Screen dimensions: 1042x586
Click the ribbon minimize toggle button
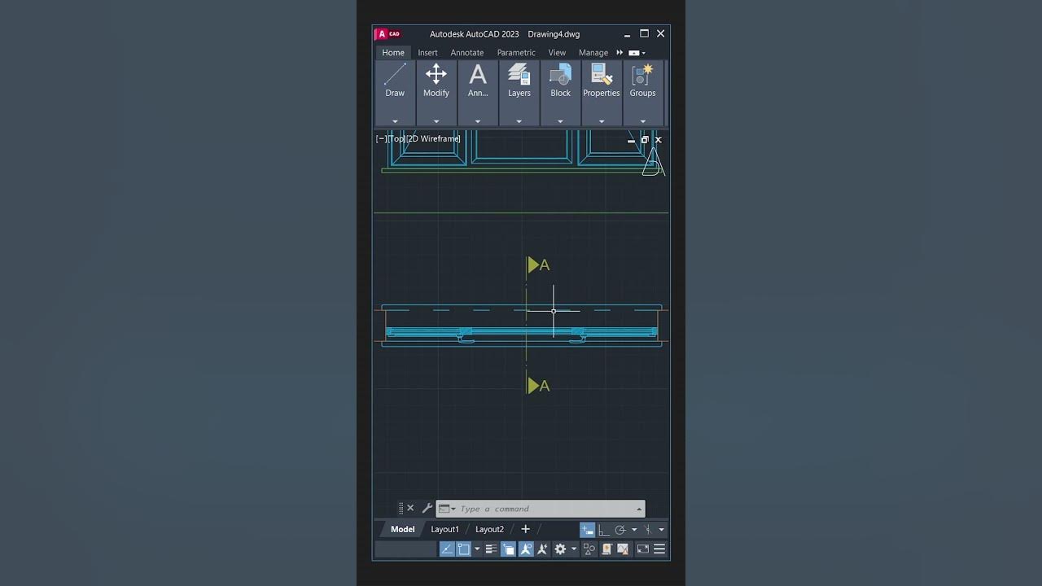tap(634, 53)
